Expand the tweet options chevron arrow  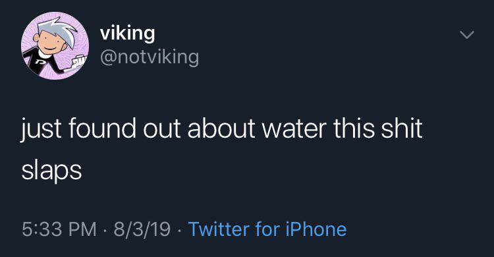[x=466, y=34]
